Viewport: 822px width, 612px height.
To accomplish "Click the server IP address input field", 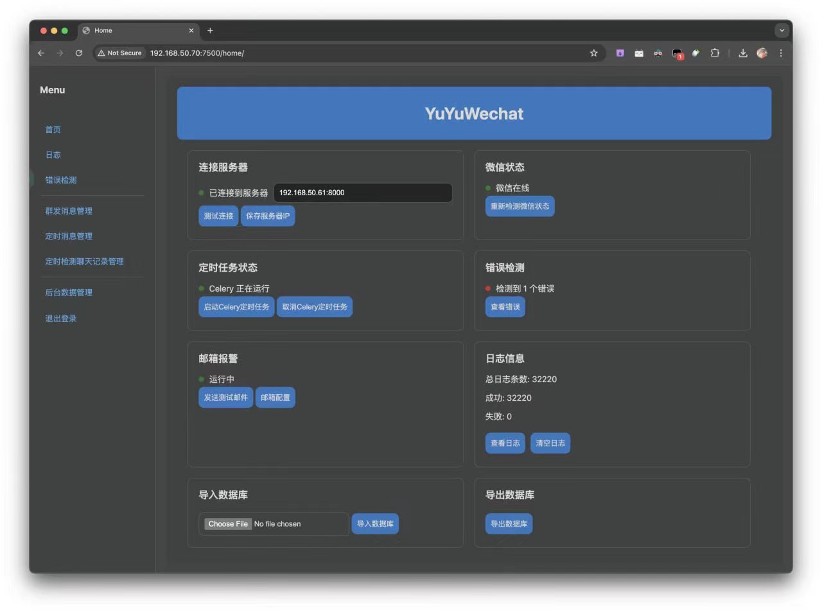I will coord(362,193).
